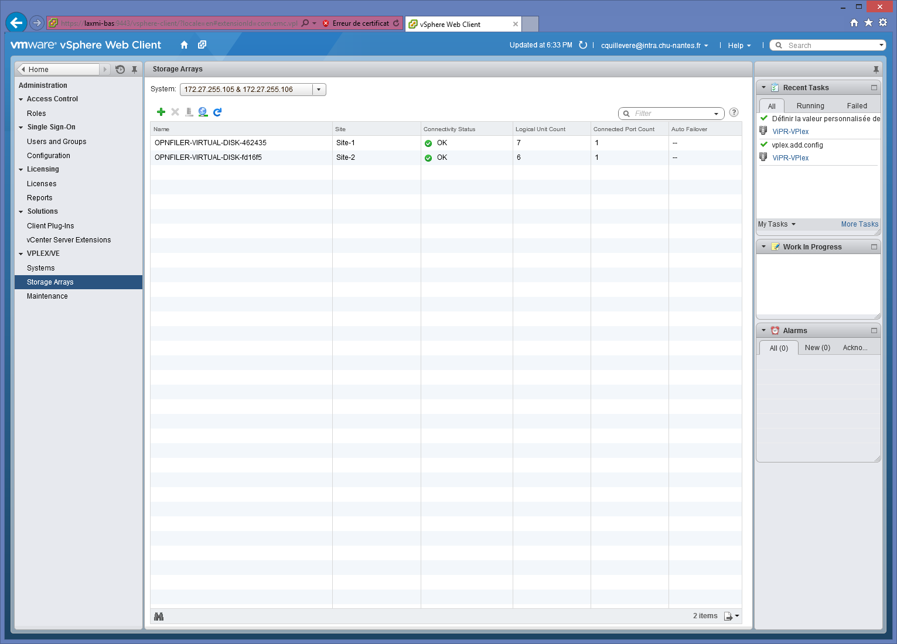Open the first ViPR-VPlex task link
Image resolution: width=897 pixels, height=644 pixels.
click(x=790, y=132)
